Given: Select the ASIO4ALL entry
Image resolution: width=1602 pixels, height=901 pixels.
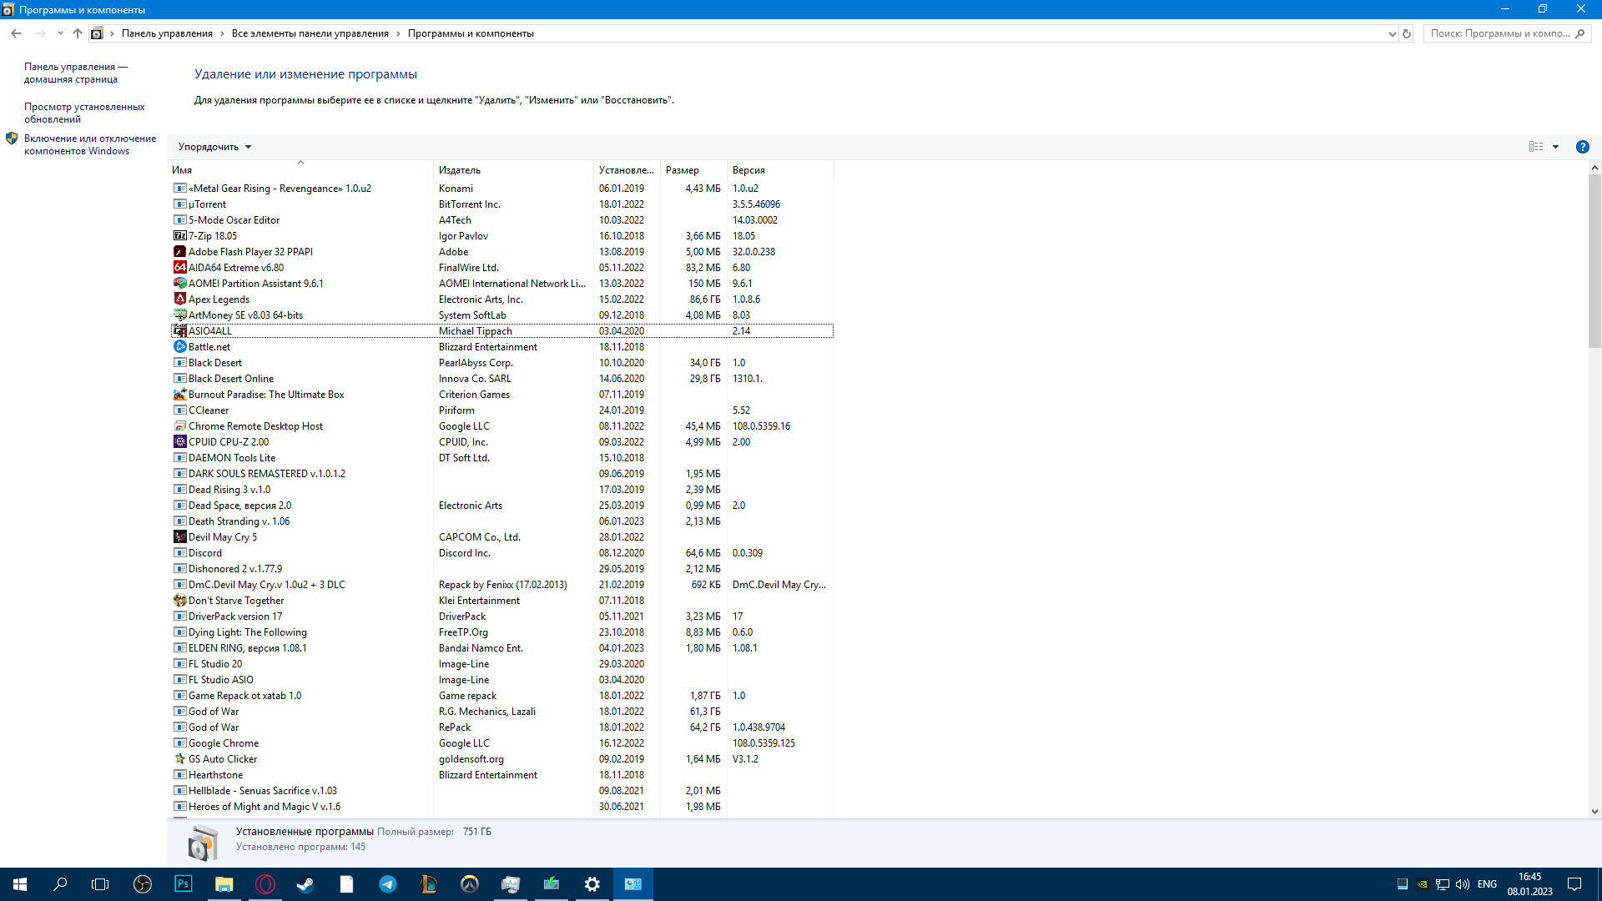Looking at the screenshot, I should pyautogui.click(x=502, y=331).
